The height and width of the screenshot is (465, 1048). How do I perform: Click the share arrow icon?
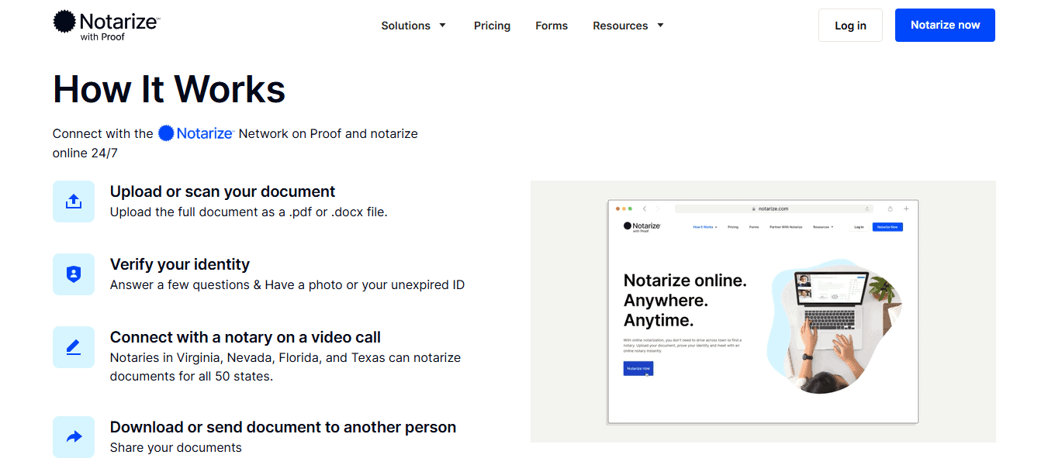pyautogui.click(x=74, y=437)
